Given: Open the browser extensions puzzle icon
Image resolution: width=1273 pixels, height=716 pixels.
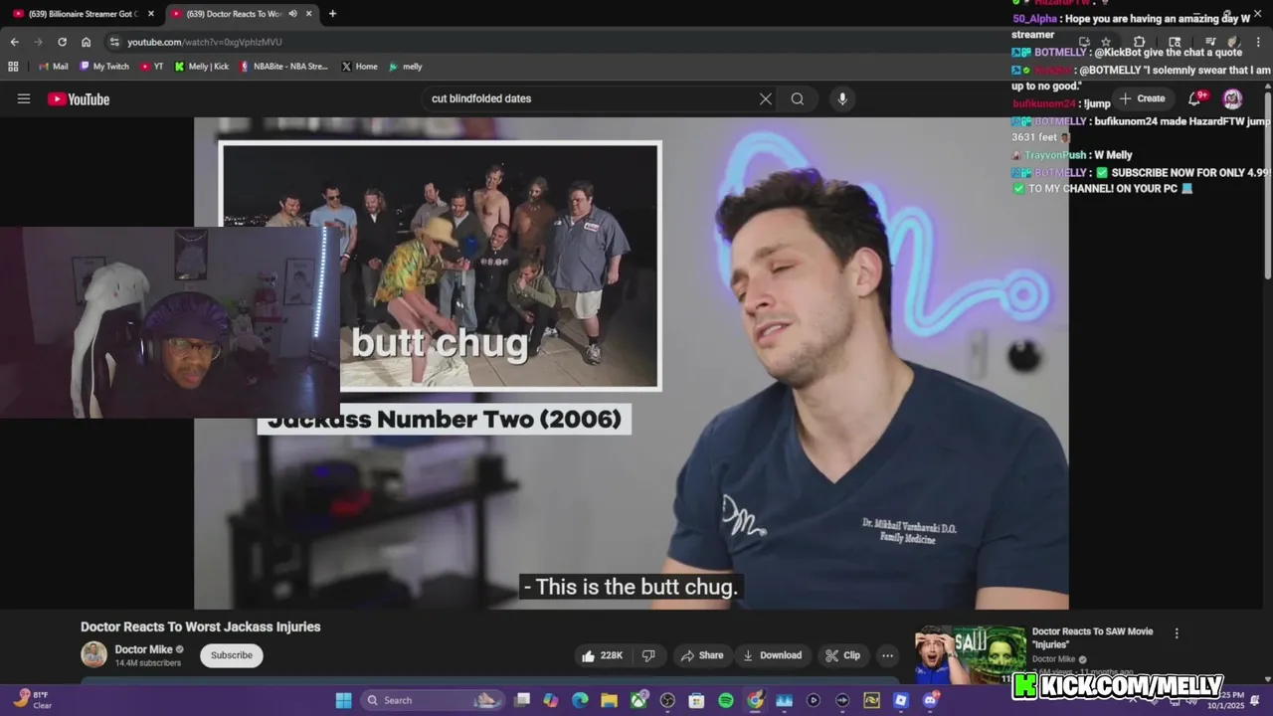Looking at the screenshot, I should tap(1140, 42).
